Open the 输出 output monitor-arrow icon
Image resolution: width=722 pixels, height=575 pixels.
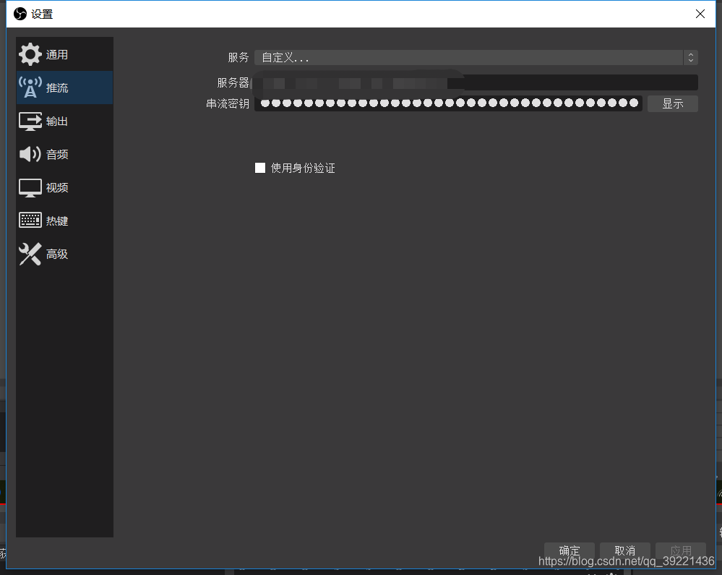pos(30,122)
